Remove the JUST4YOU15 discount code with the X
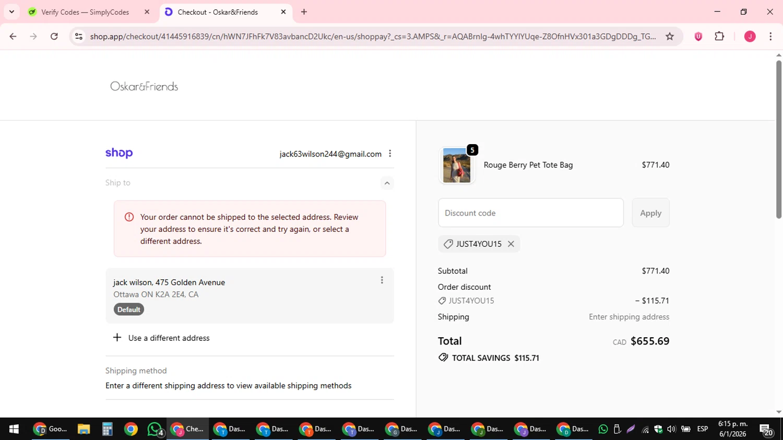 511,244
